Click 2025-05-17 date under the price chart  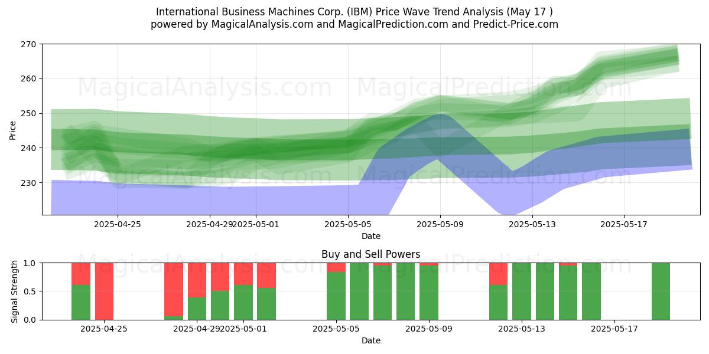tap(625, 224)
